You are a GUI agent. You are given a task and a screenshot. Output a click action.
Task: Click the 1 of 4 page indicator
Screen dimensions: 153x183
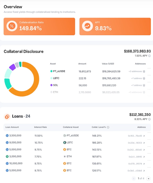[x=141, y=178]
